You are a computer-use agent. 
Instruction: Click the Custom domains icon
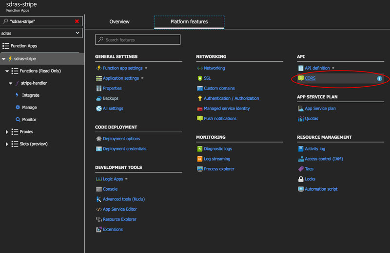(200, 89)
